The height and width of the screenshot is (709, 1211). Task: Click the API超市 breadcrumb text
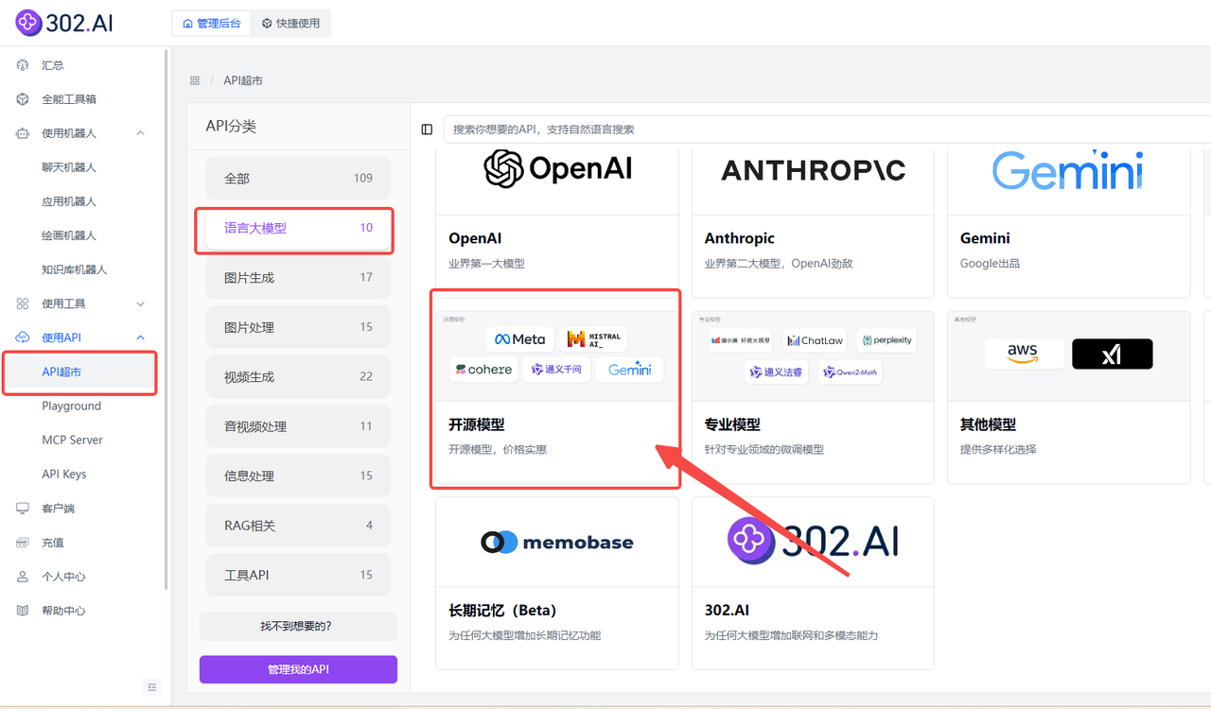[x=243, y=80]
